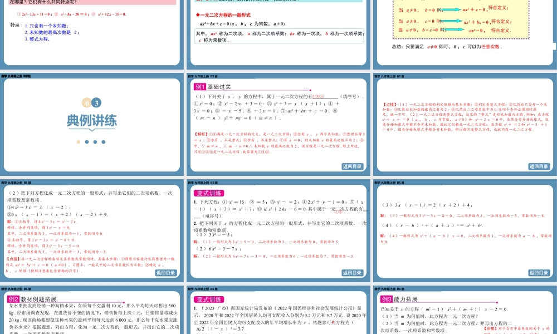Click the cyan arrow pointing to ax²+c=0
This screenshot has width=557, height=334.
[451, 9]
